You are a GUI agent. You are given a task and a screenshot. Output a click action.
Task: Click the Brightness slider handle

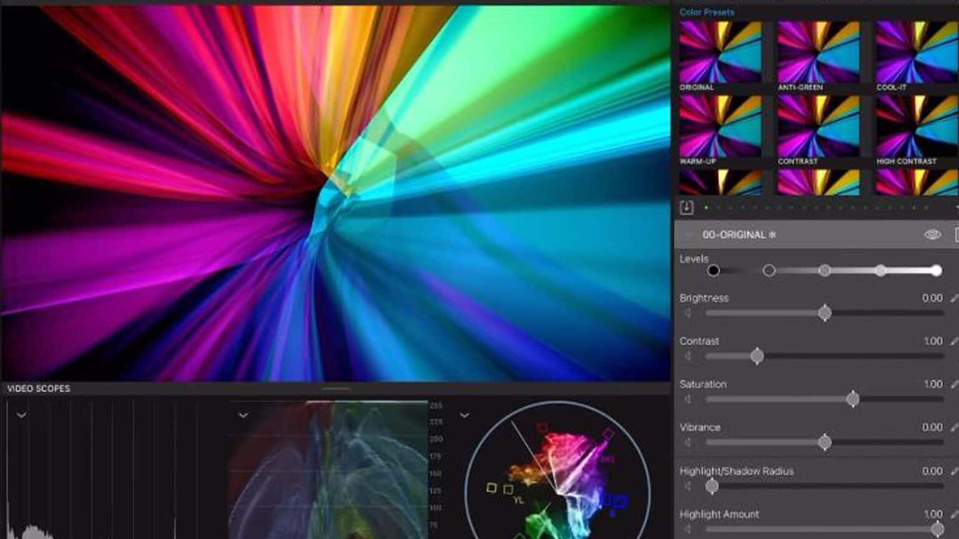(825, 313)
